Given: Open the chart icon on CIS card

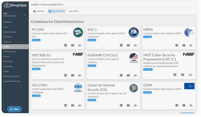Looking at the screenshot, I should click(x=121, y=105).
